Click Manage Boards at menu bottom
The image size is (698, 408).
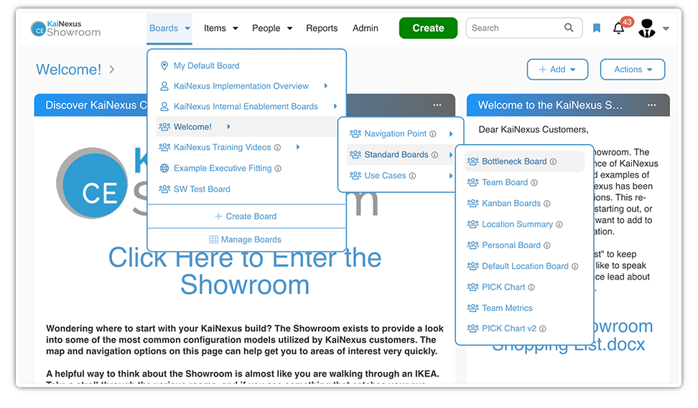pos(246,239)
